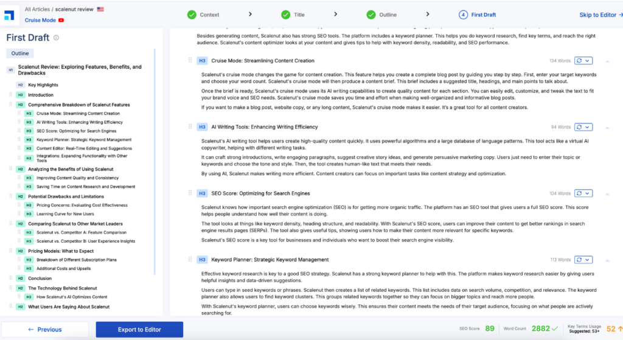
Task: Select The Technology Behind Scalenut outline item
Action: tap(63, 288)
